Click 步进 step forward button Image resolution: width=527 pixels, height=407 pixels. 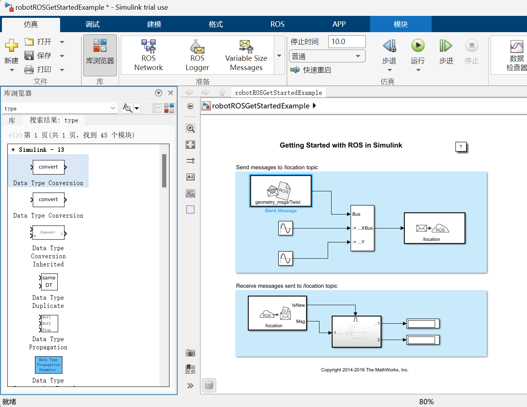pyautogui.click(x=446, y=51)
